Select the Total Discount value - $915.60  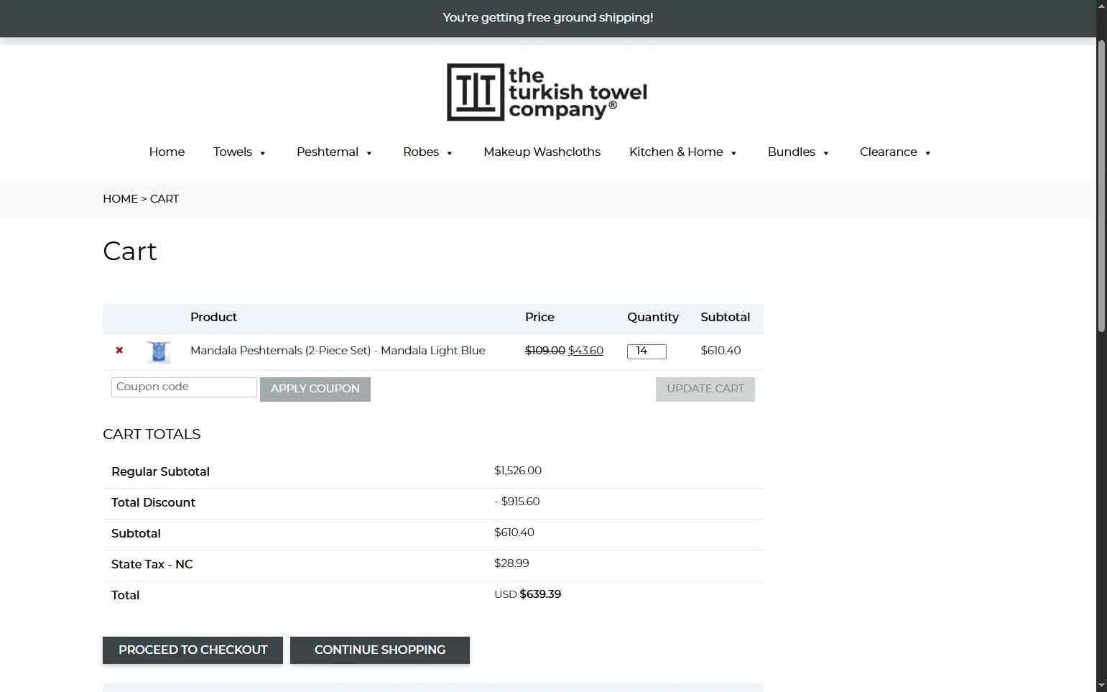[517, 502]
